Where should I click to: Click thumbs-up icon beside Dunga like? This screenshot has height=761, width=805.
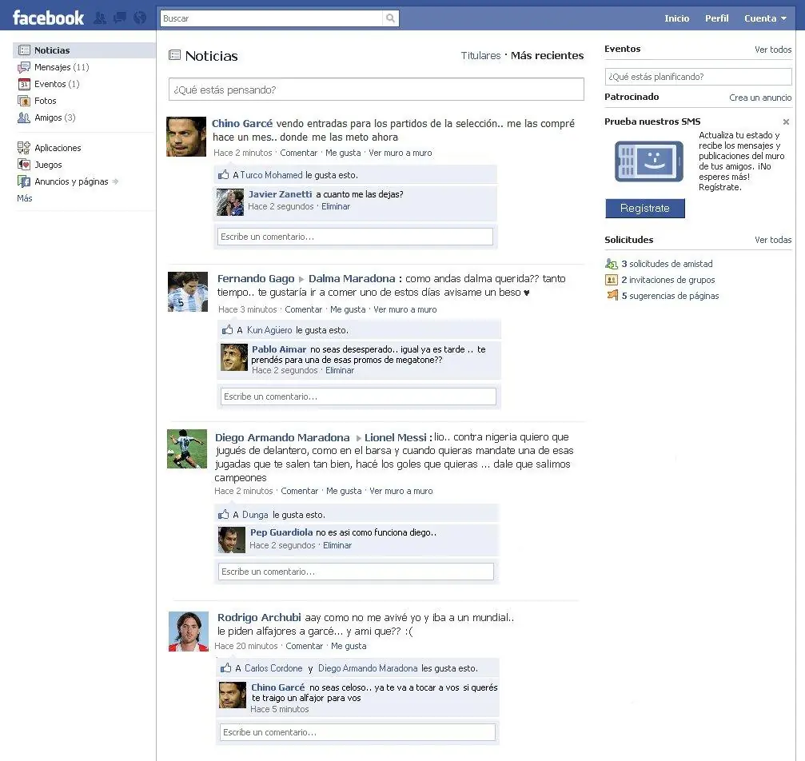(x=224, y=515)
